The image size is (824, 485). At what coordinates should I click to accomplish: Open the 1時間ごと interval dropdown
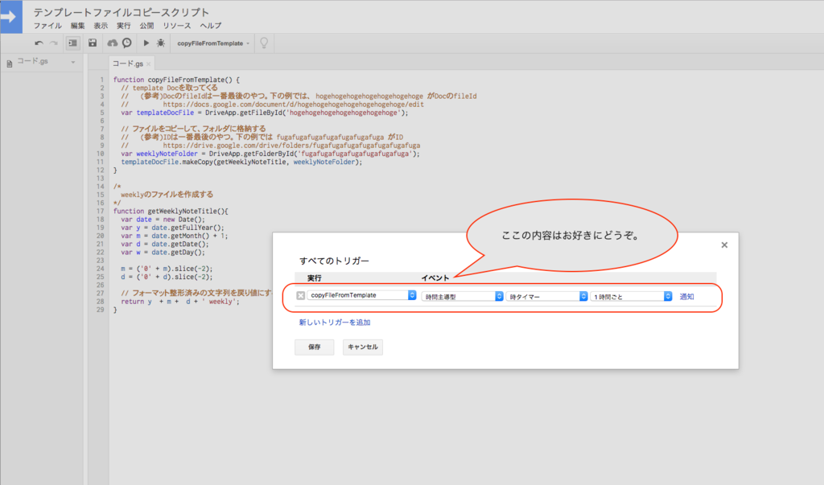tap(631, 296)
